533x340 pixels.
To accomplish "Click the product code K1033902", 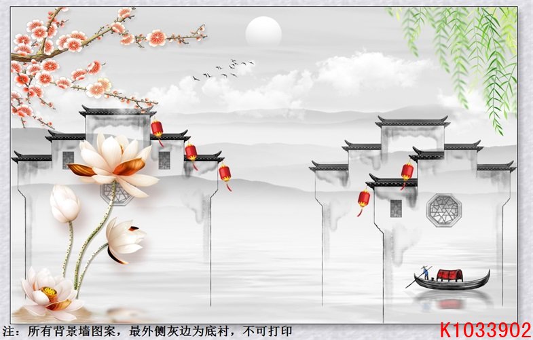I will pyautogui.click(x=485, y=330).
